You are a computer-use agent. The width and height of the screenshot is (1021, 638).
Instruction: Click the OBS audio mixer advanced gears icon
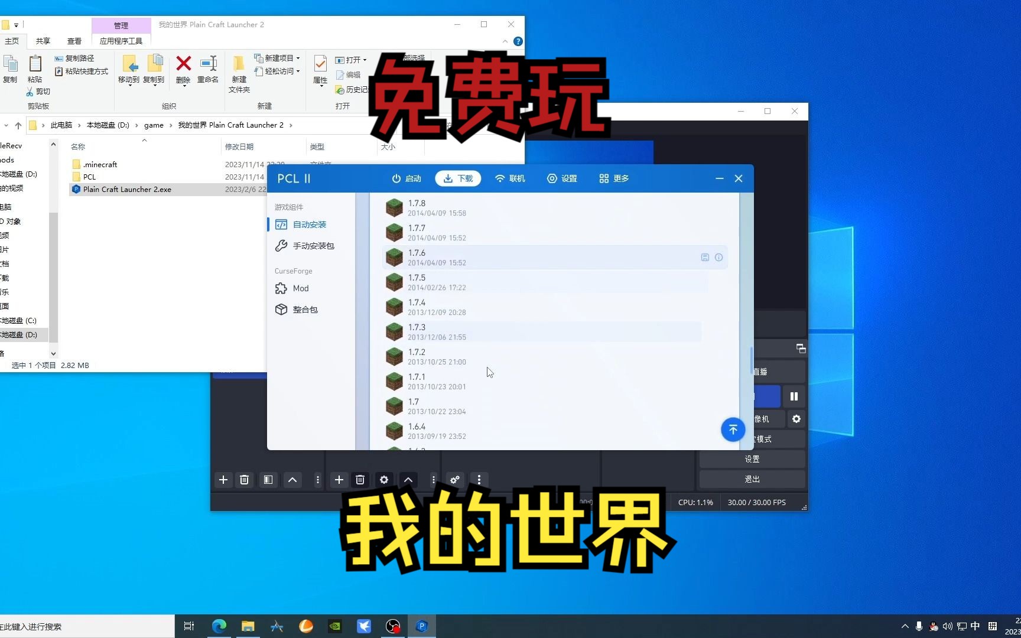(x=455, y=480)
